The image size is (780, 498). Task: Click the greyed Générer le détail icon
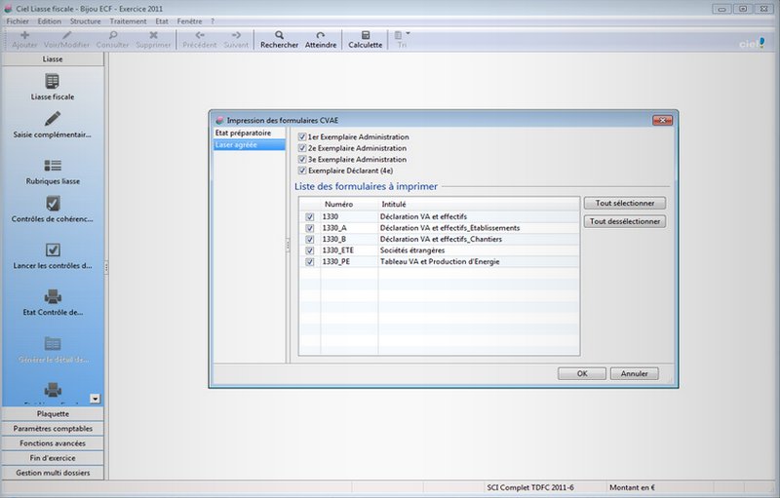(x=53, y=343)
